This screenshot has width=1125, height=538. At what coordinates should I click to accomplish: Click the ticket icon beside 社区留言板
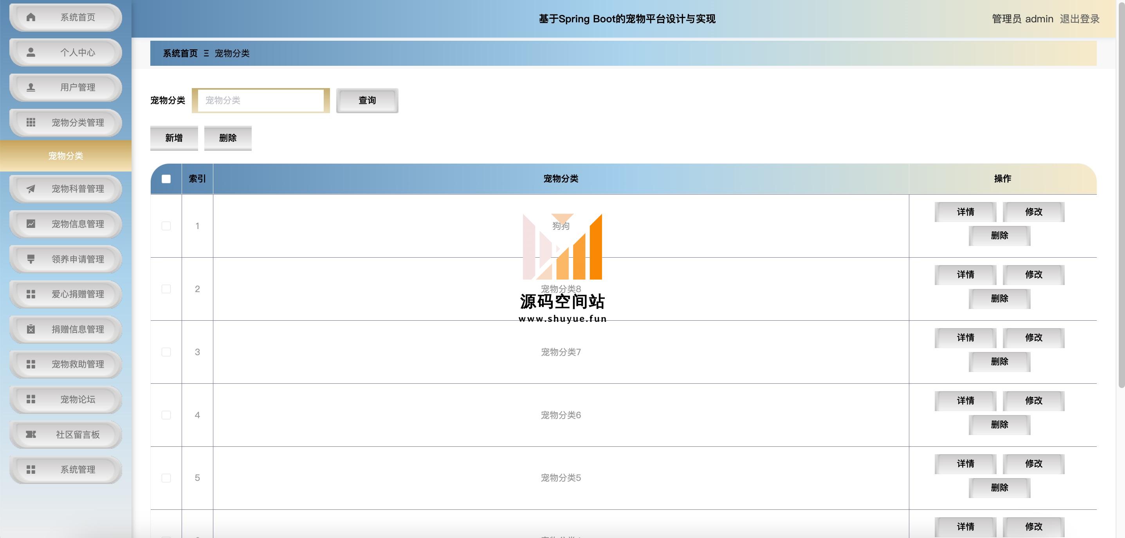[31, 434]
